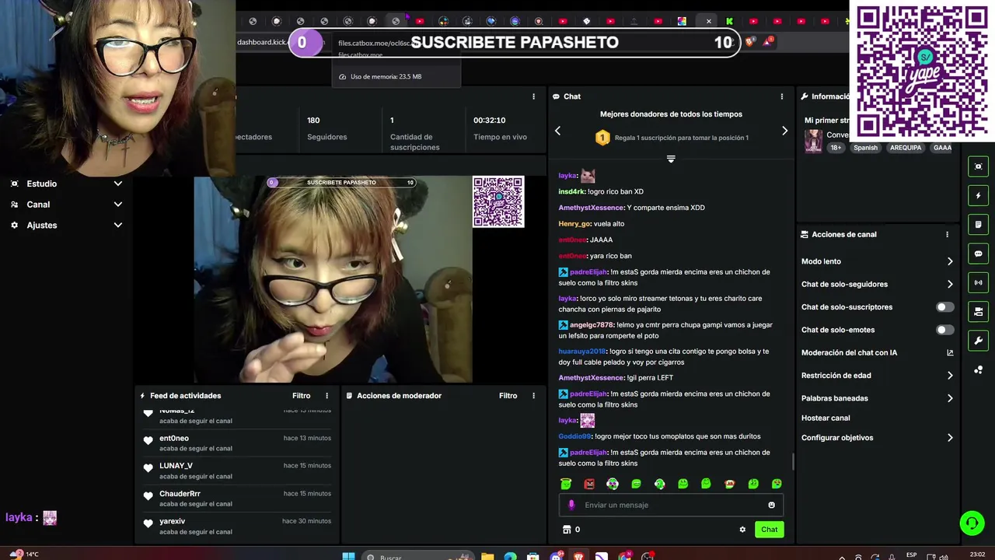Open Palabras baneadas list
The height and width of the screenshot is (560, 995).
[877, 398]
